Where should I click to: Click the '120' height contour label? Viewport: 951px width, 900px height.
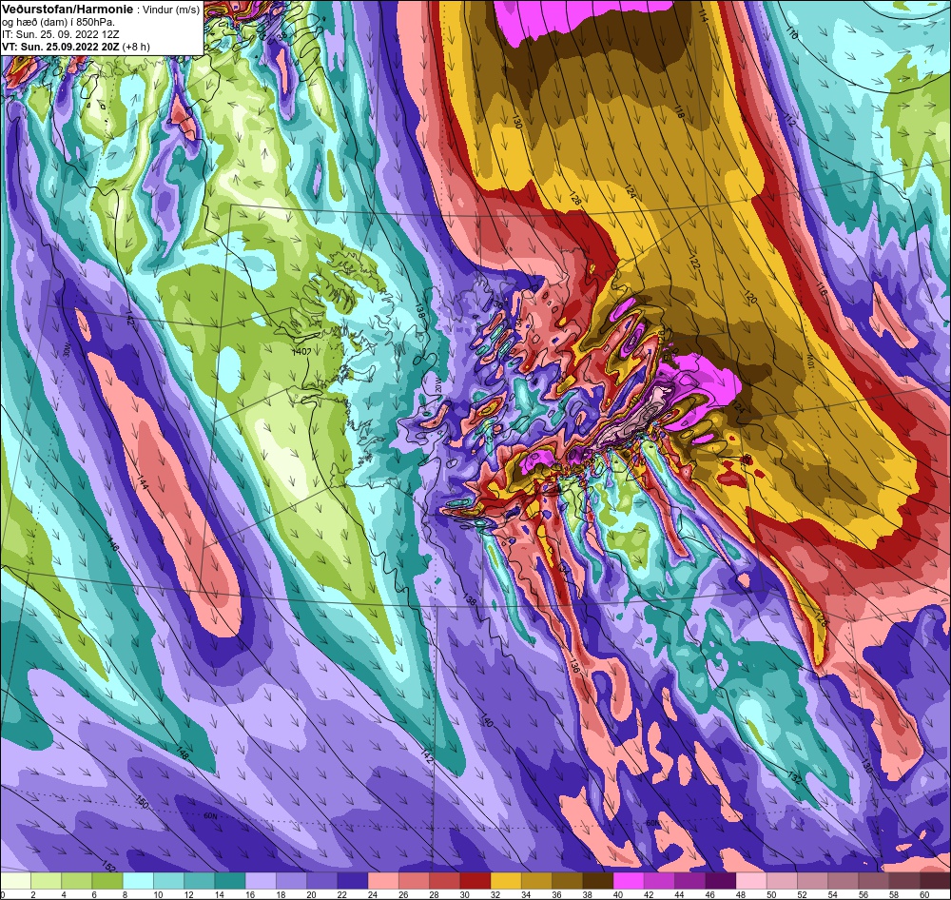pyautogui.click(x=751, y=298)
